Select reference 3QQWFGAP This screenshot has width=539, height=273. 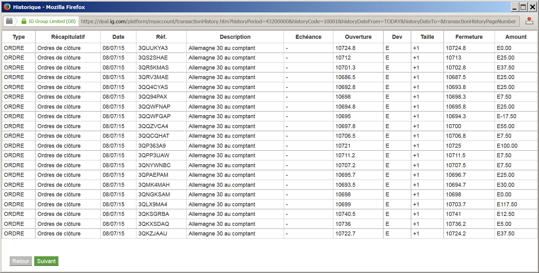pos(154,116)
